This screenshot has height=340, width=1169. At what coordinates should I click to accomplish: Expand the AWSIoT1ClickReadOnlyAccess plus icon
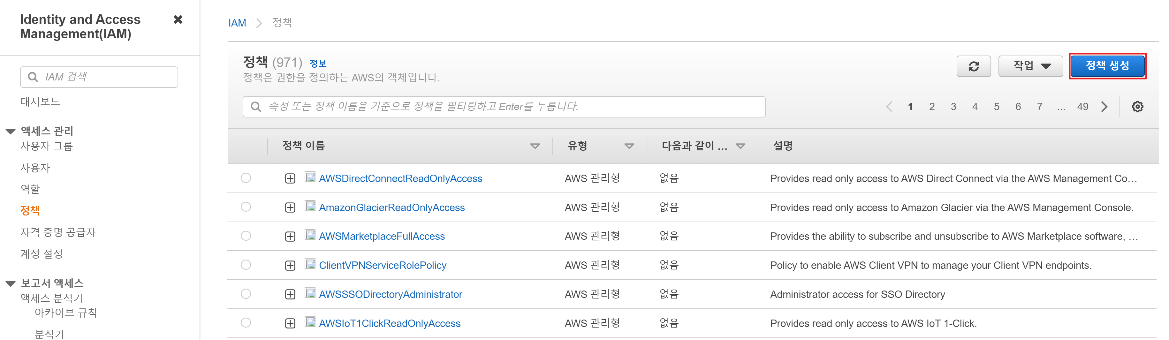pyautogui.click(x=290, y=323)
